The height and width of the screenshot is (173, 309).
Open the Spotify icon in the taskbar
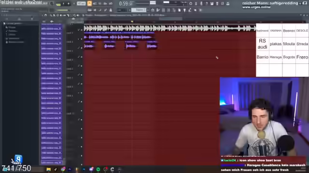[x=98, y=169]
